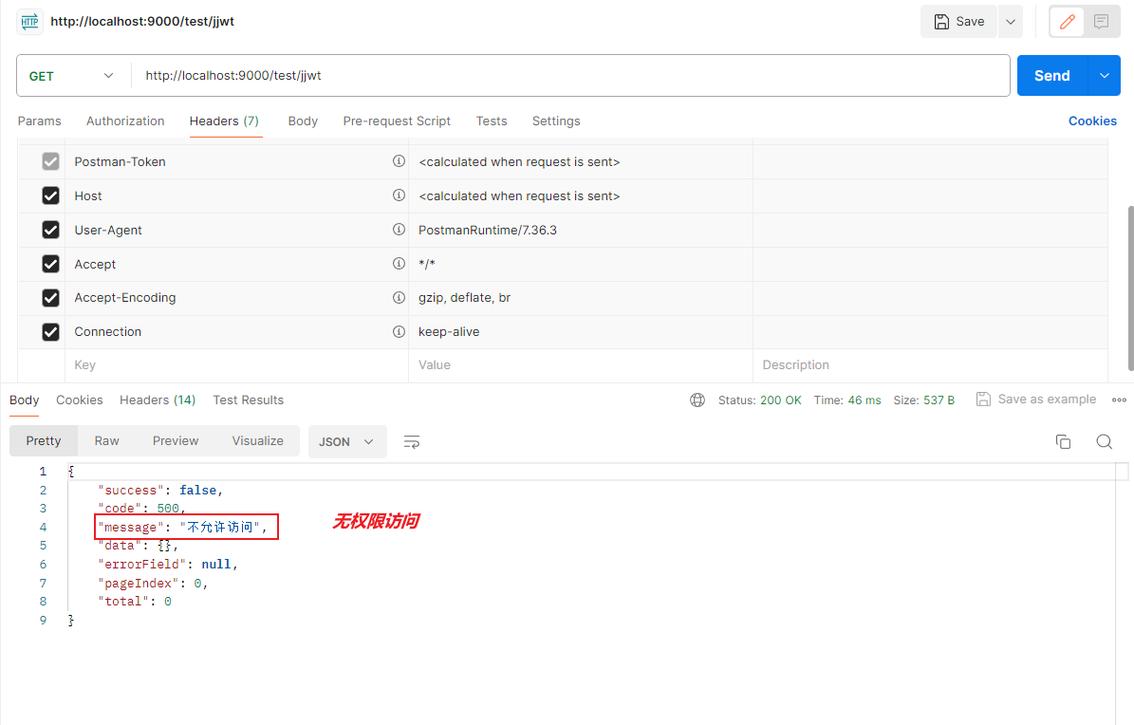Click the globe network info icon
This screenshot has height=725, width=1134.
[x=697, y=400]
